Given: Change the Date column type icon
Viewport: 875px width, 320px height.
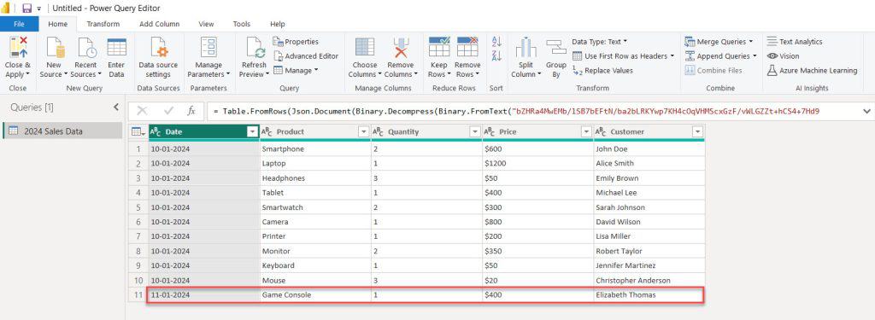Looking at the screenshot, I should [156, 132].
